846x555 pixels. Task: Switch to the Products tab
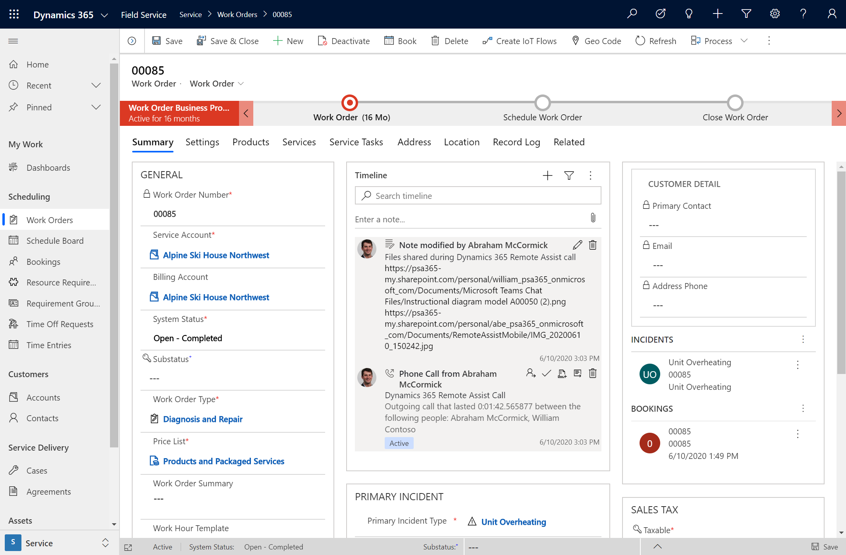[x=251, y=142]
